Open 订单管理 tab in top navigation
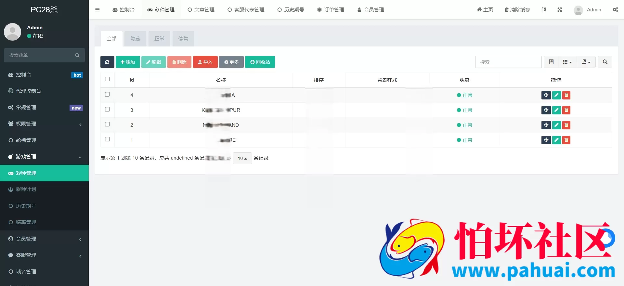The image size is (624, 286). pyautogui.click(x=331, y=10)
